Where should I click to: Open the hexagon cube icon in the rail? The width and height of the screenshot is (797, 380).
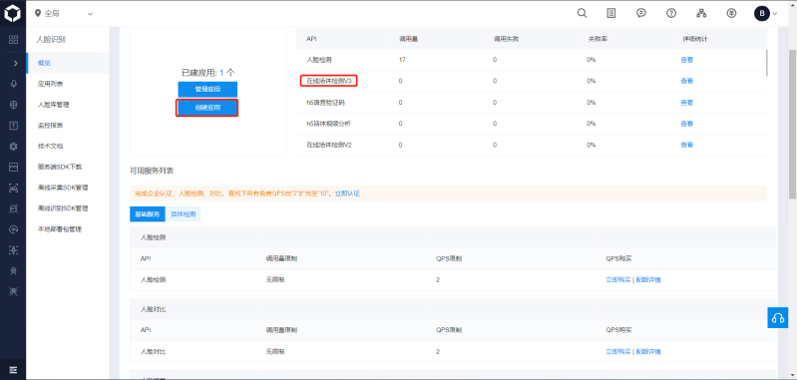[14, 146]
